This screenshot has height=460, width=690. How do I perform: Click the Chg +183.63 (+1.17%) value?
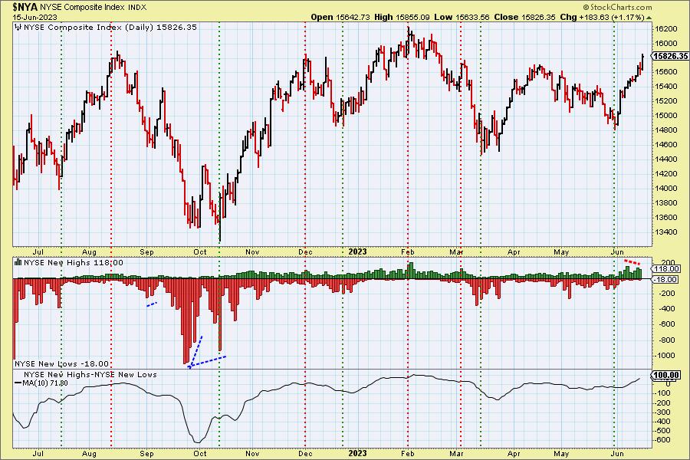[612, 17]
